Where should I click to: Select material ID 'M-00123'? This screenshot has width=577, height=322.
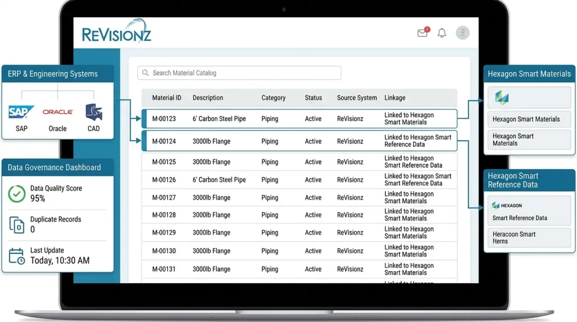click(164, 119)
